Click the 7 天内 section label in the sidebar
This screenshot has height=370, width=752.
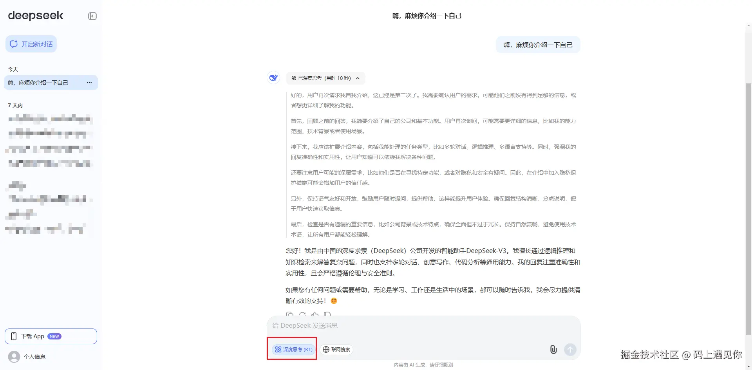15,105
